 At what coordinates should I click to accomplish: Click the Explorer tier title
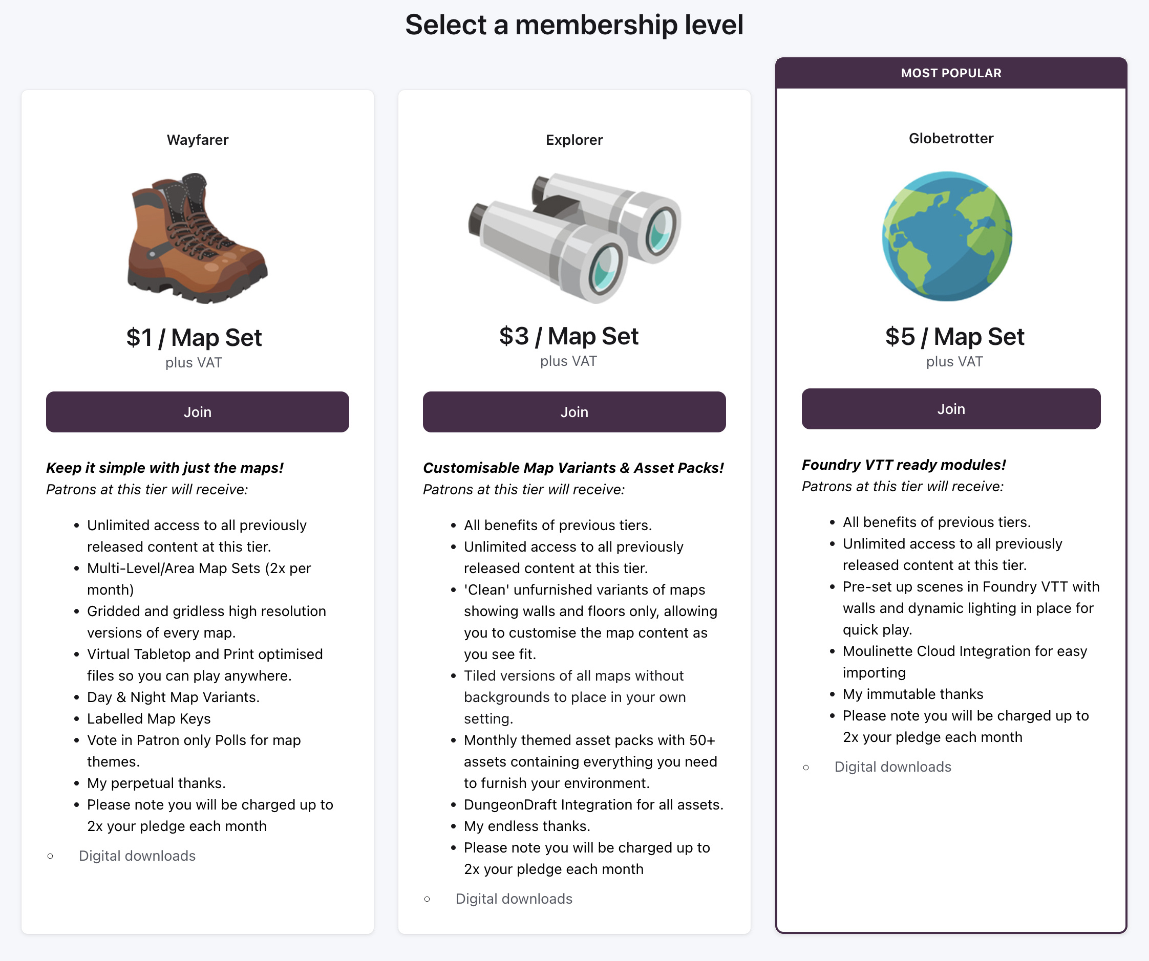[574, 140]
